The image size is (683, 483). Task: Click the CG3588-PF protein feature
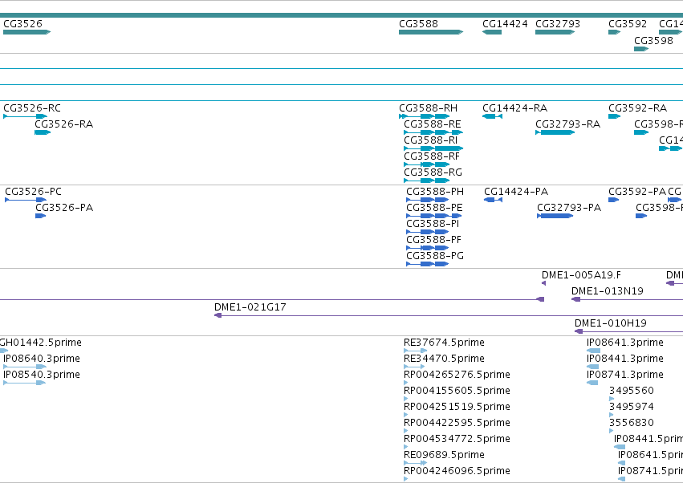[x=427, y=248]
